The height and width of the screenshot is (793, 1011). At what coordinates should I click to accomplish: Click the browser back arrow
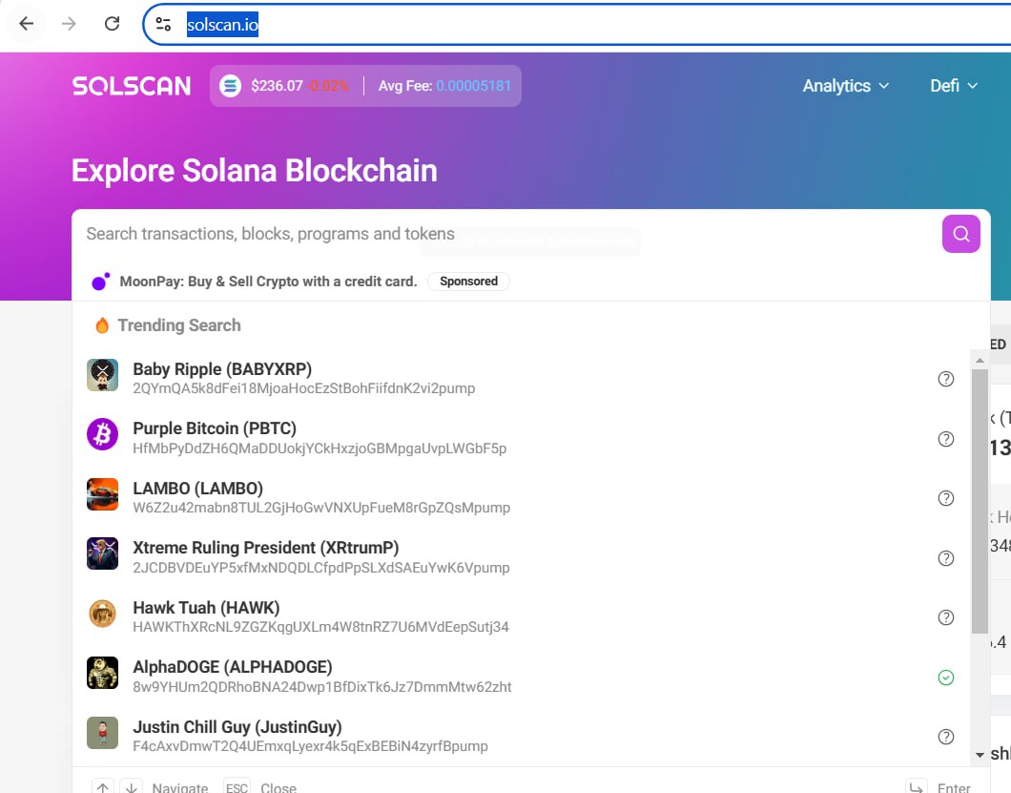point(26,24)
